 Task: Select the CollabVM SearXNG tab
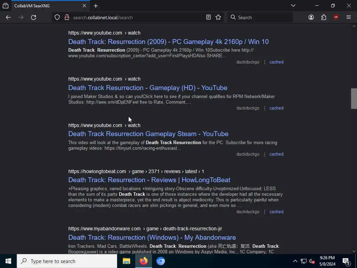50,6
